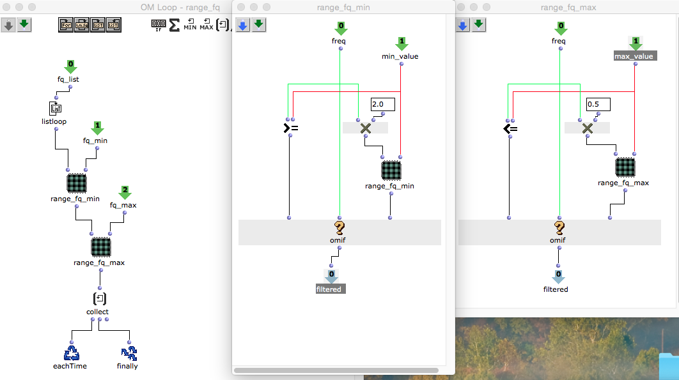Click the 0.5 value box
The image size is (679, 380).
coord(598,104)
